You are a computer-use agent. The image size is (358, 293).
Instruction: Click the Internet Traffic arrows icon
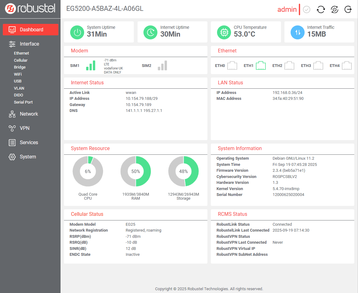(298, 32)
